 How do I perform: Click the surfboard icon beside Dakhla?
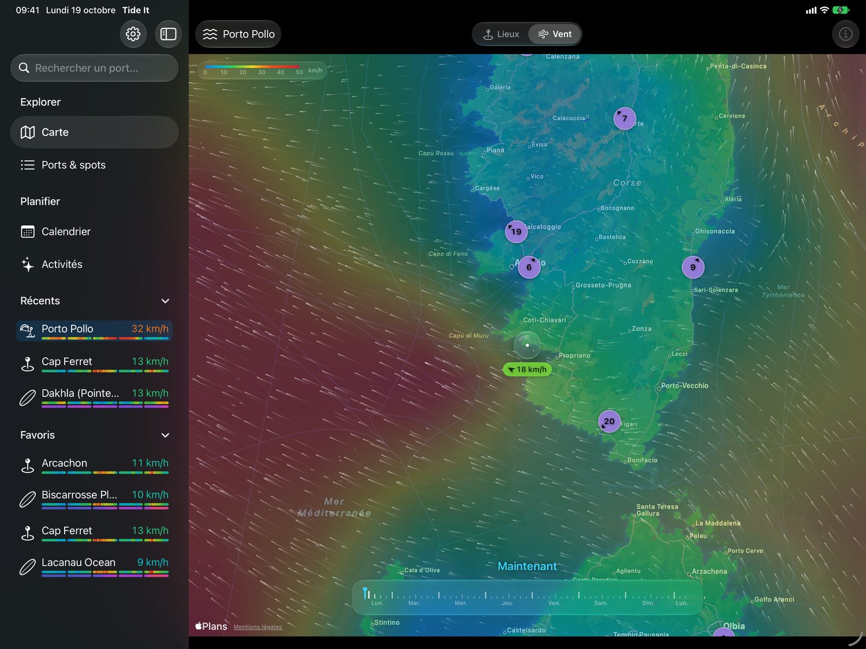point(28,397)
